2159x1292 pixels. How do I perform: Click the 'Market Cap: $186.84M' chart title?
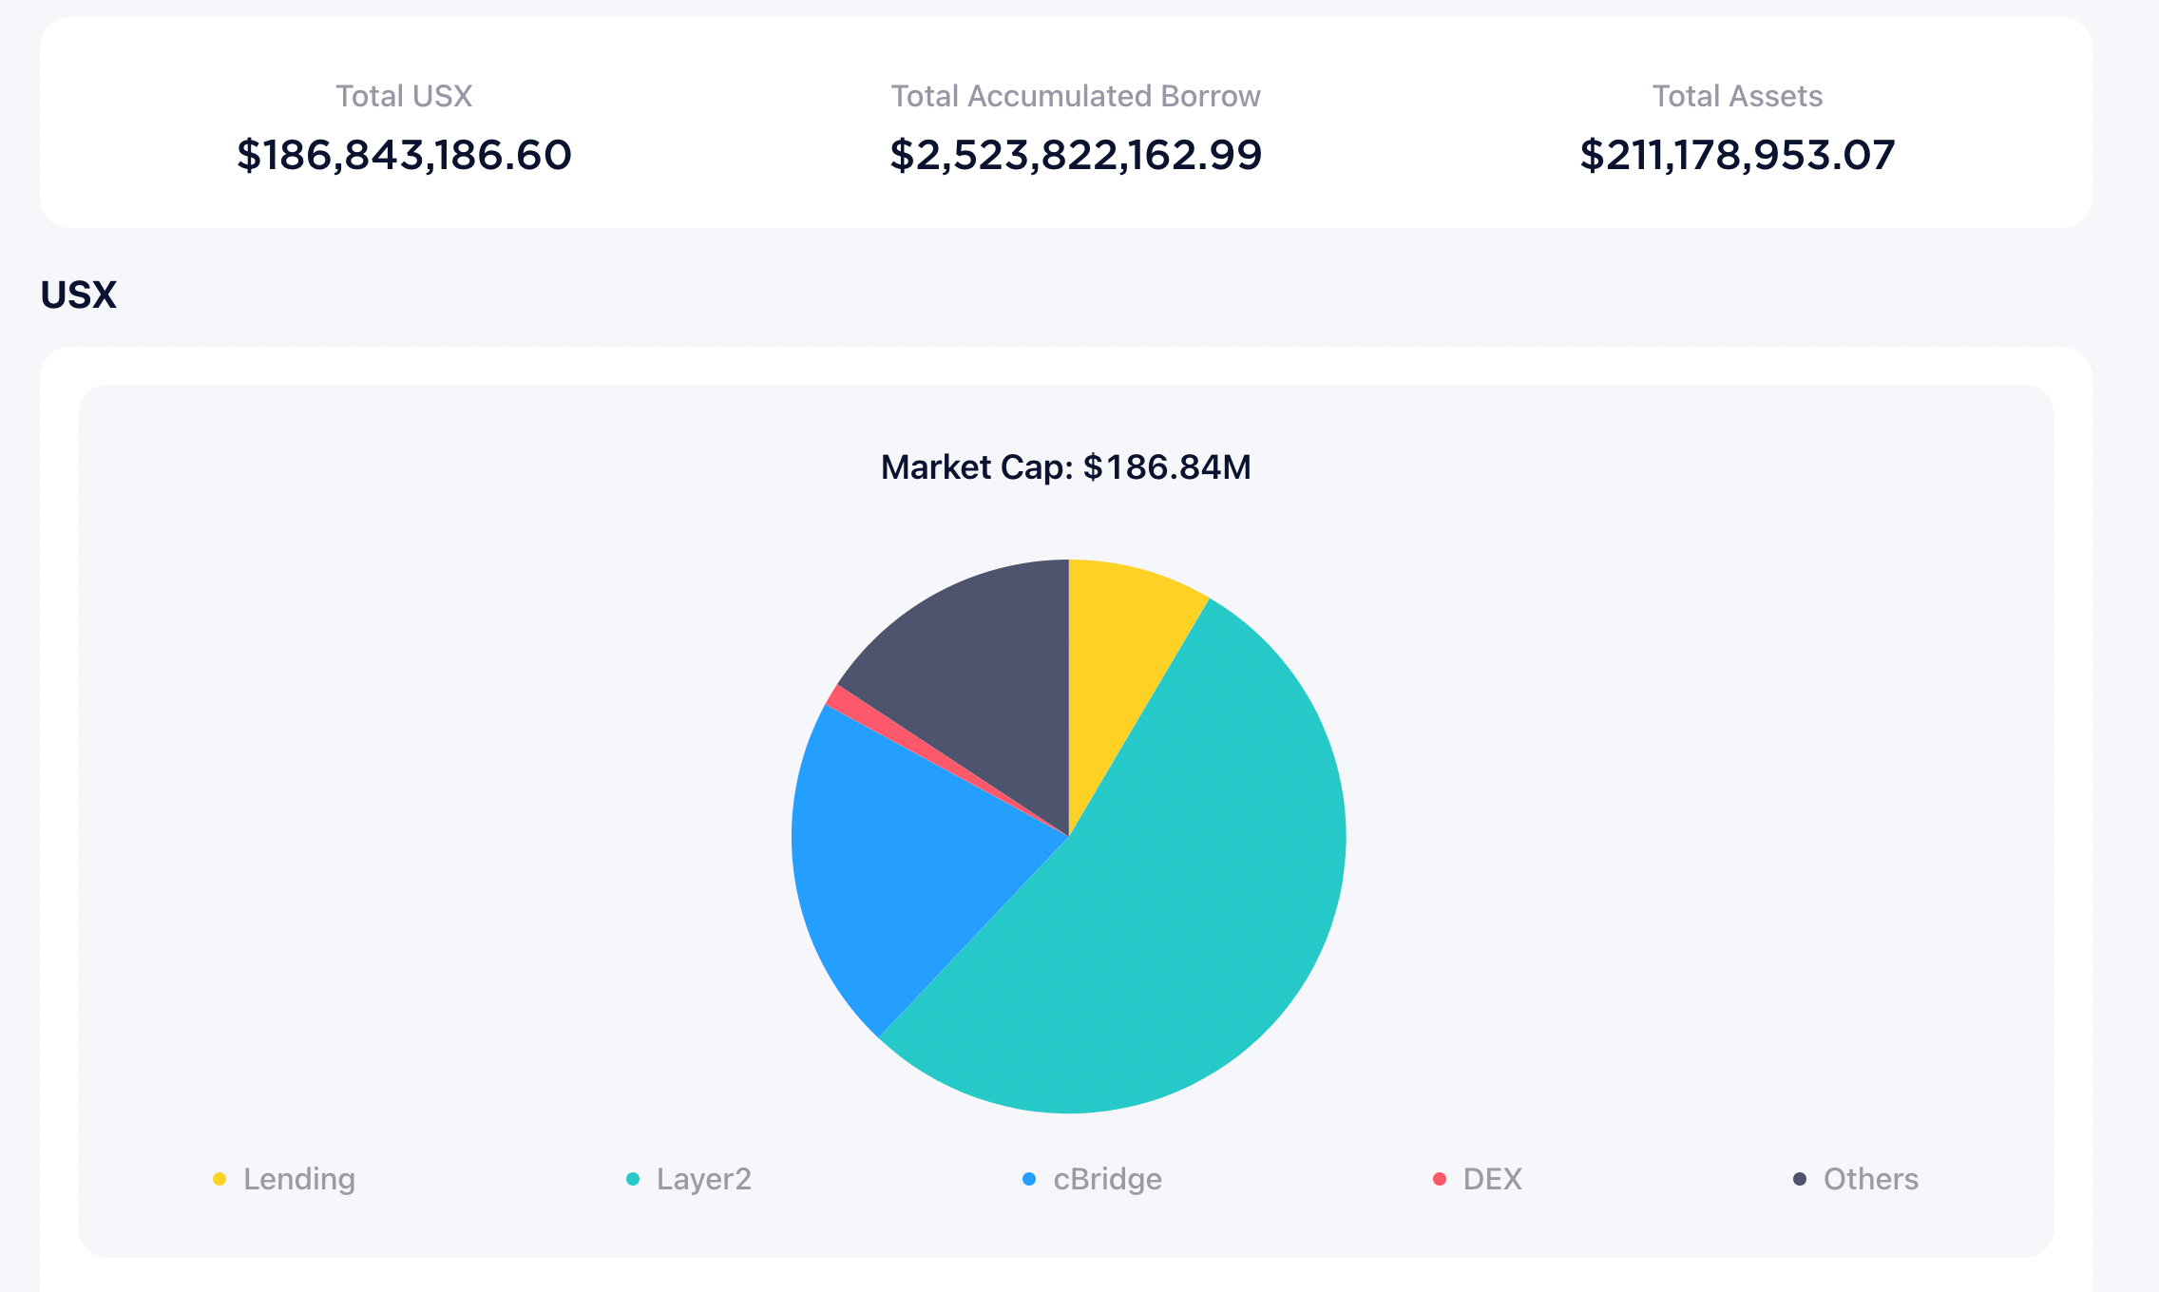[1066, 467]
